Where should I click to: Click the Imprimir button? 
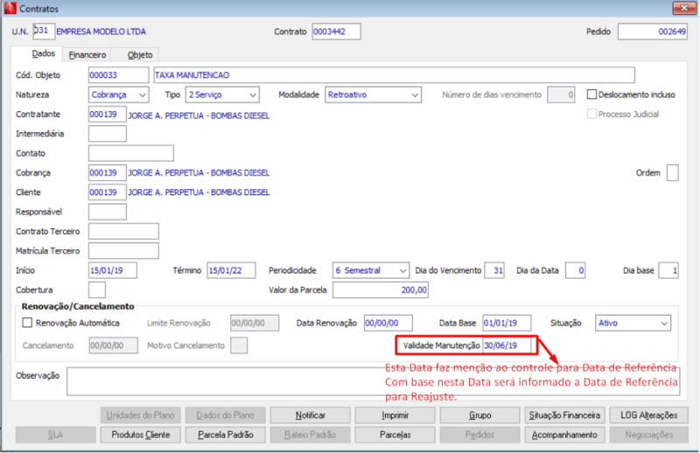[x=395, y=415]
